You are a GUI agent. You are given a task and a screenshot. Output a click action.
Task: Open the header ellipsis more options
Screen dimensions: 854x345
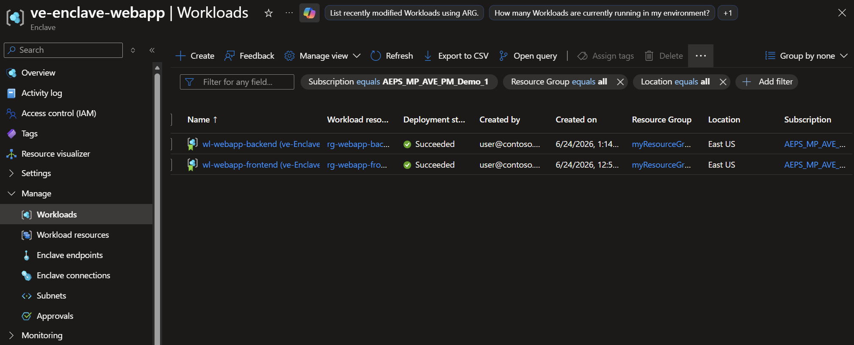289,13
